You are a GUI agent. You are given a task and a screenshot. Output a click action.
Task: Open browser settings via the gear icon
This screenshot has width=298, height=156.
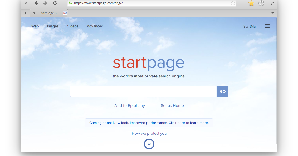261,3
